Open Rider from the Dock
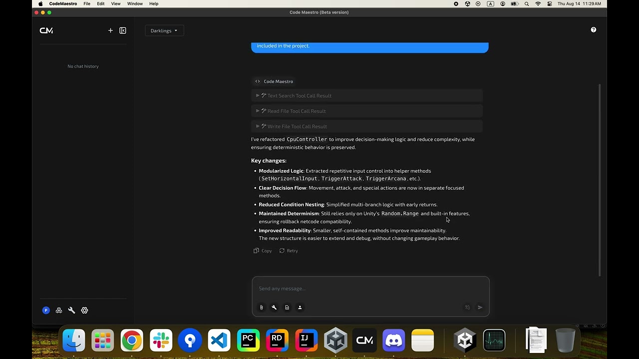The height and width of the screenshot is (359, 639). [x=277, y=341]
